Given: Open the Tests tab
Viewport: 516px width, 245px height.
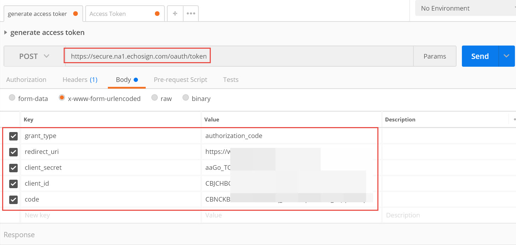Looking at the screenshot, I should (x=231, y=80).
